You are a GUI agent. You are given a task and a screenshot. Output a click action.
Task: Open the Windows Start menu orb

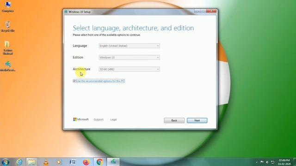(x=5, y=162)
